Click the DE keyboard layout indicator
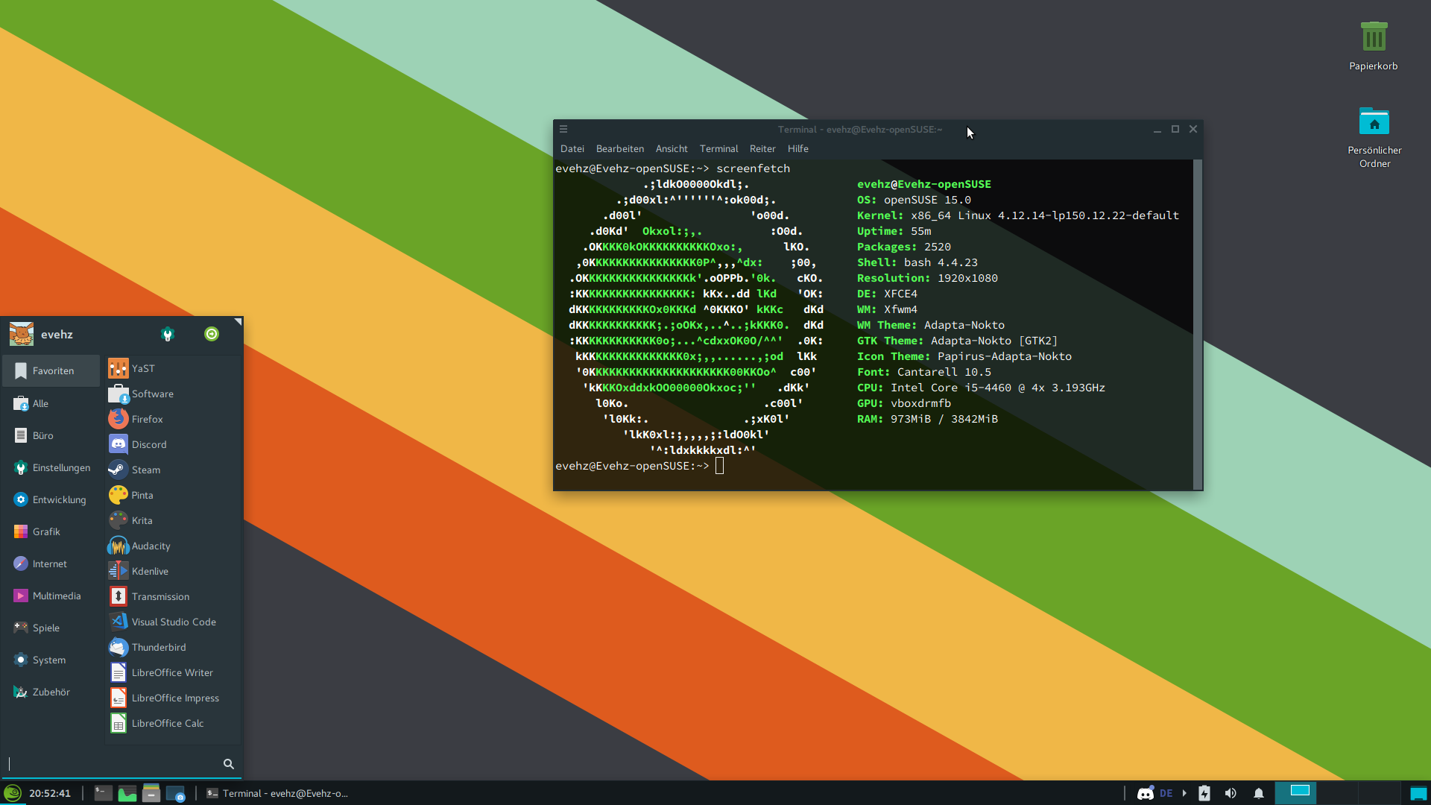This screenshot has height=805, width=1431. (1166, 793)
